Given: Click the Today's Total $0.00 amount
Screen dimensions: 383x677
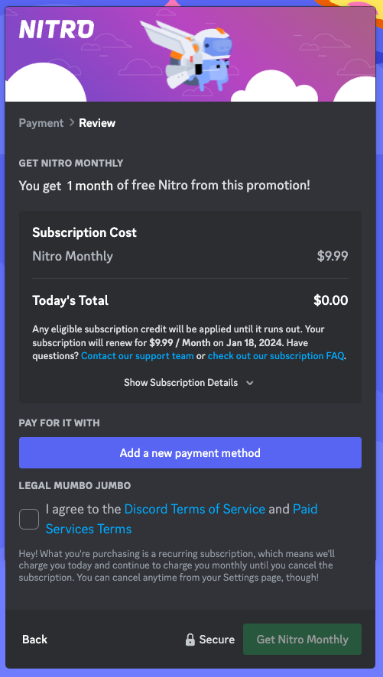Looking at the screenshot, I should (331, 300).
